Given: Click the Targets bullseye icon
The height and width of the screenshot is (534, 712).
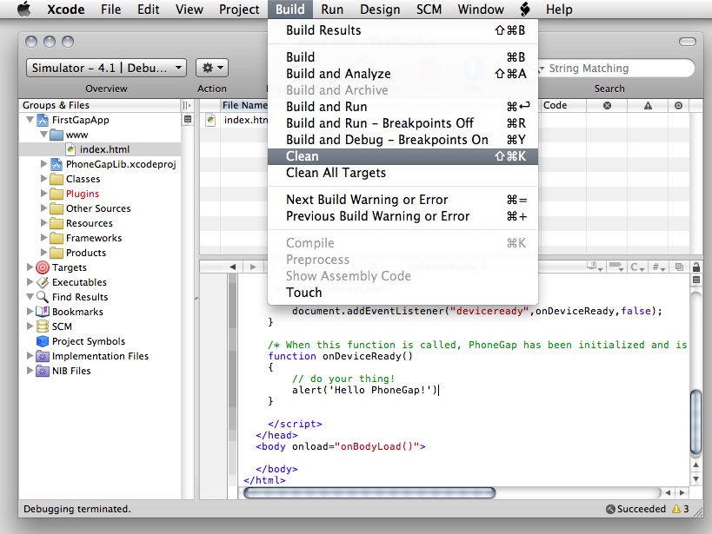Looking at the screenshot, I should pyautogui.click(x=43, y=267).
